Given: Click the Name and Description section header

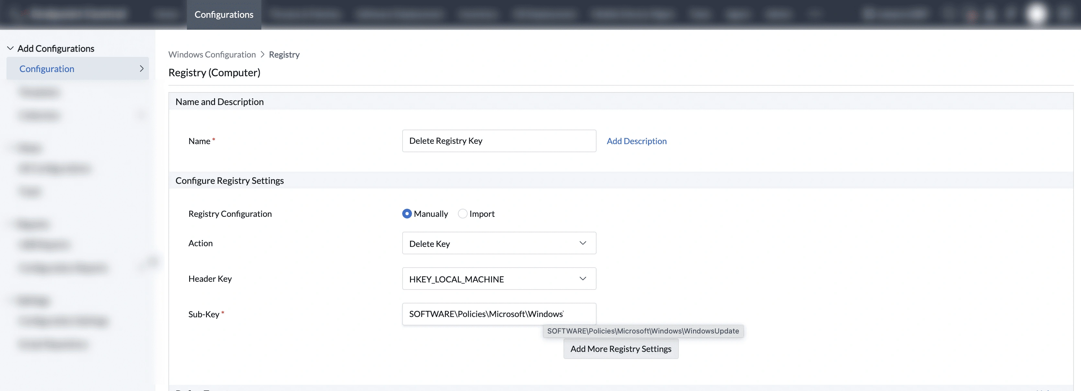Looking at the screenshot, I should coord(220,102).
